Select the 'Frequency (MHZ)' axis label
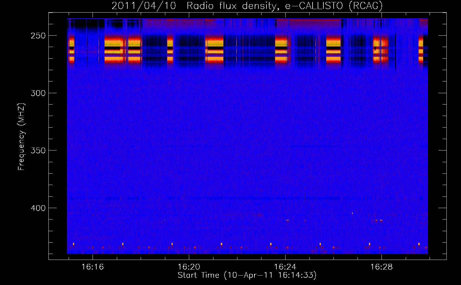The height and width of the screenshot is (285, 461). click(x=21, y=137)
